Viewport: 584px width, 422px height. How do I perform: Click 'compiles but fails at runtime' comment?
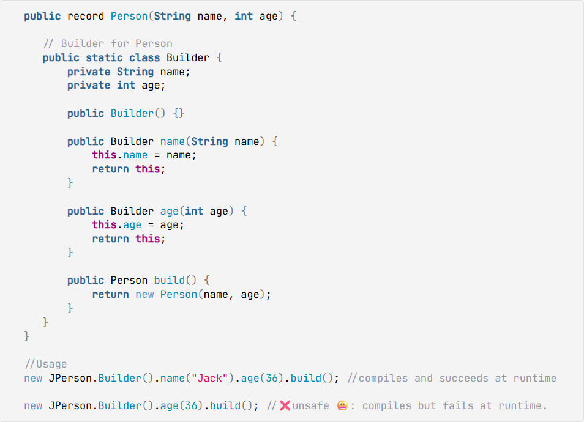(454, 406)
